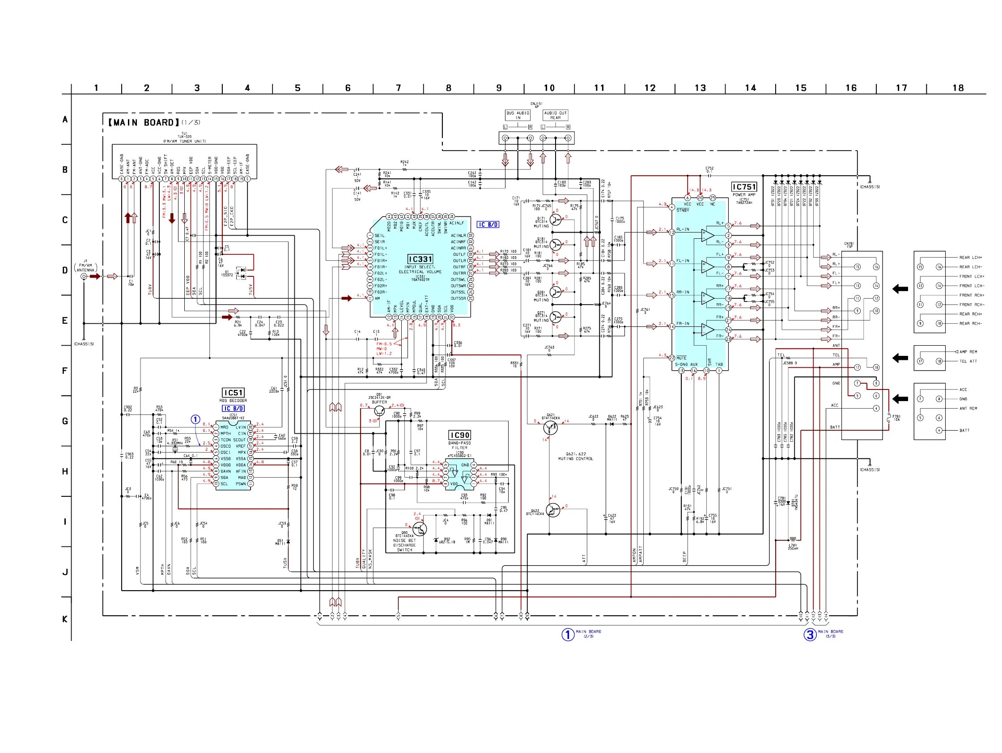Open the blue IC B/D link beside IC331

click(488, 224)
